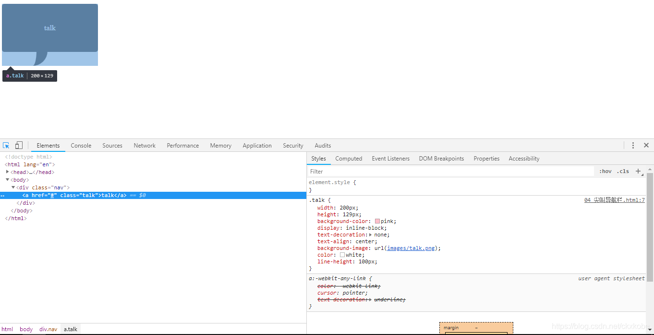Image resolution: width=654 pixels, height=335 pixels.
Task: Open DevTools customize menu (three dots)
Action: coord(633,145)
